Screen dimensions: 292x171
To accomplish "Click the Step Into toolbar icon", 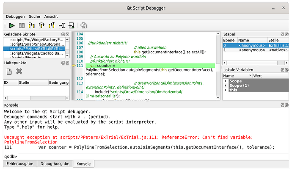I will [32, 25].
